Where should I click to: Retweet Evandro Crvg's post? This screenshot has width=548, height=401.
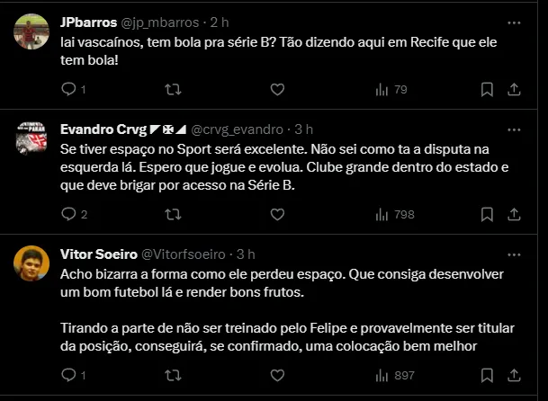coord(174,214)
